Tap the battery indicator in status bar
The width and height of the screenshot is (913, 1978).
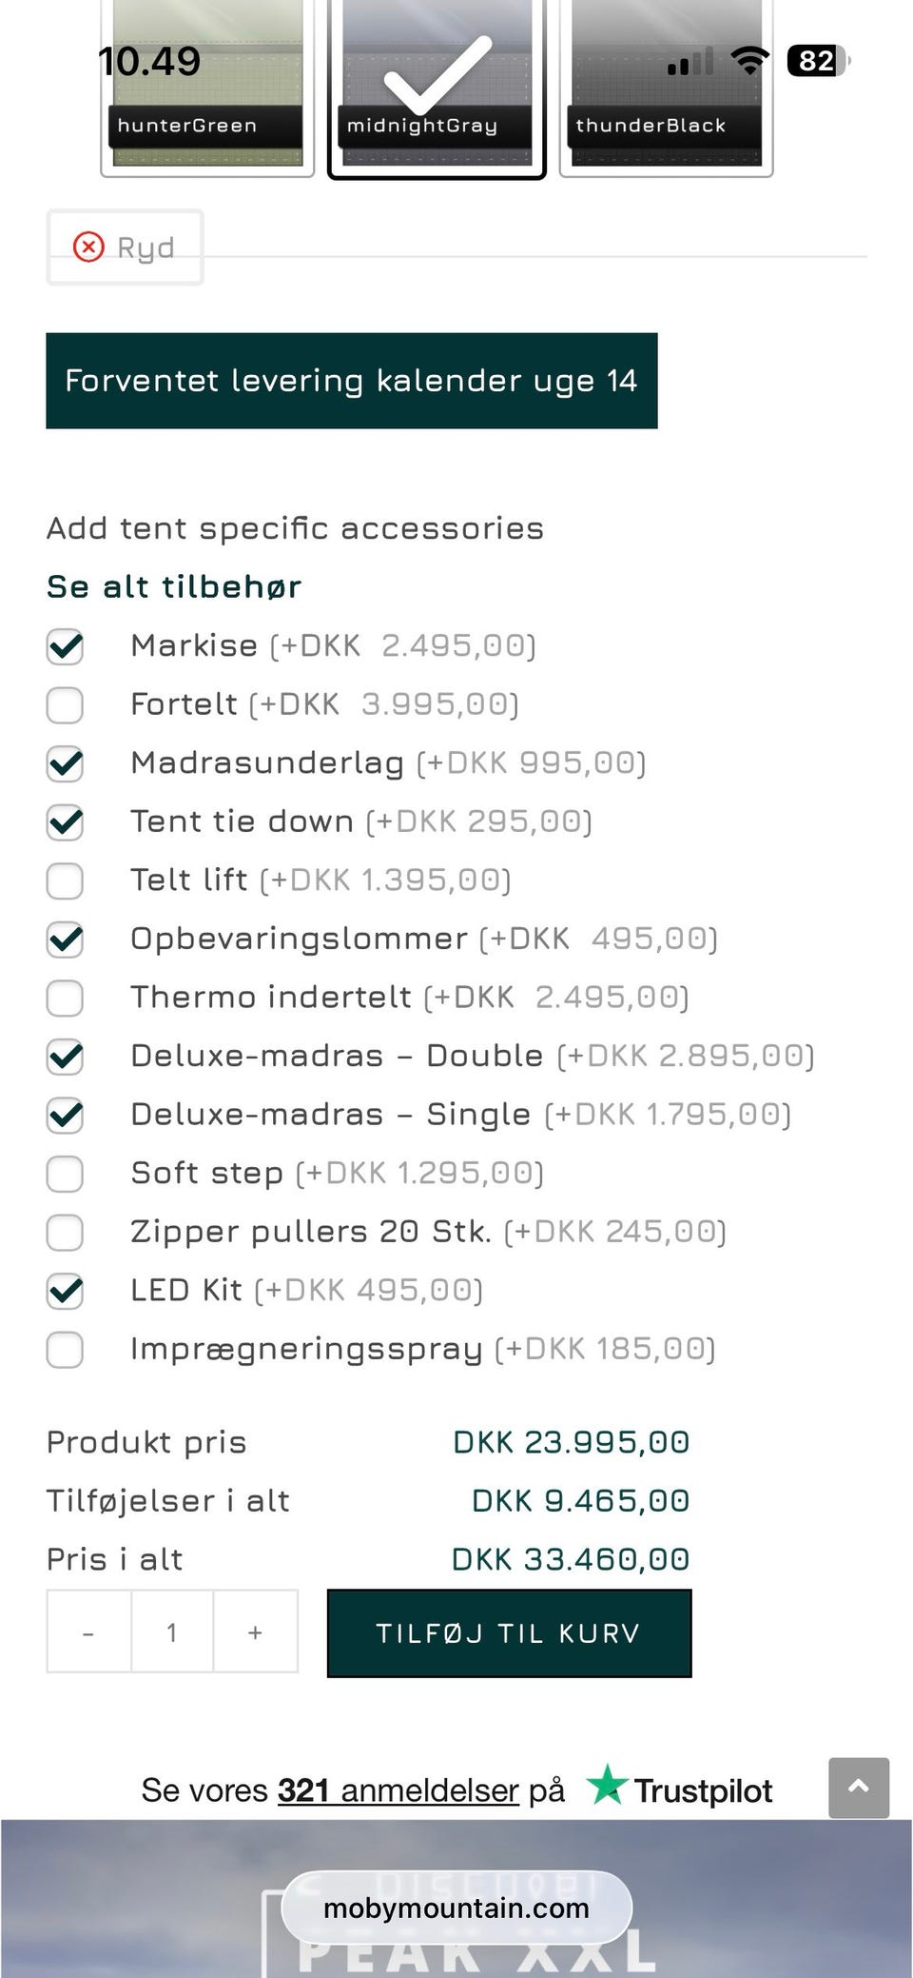pos(818,62)
